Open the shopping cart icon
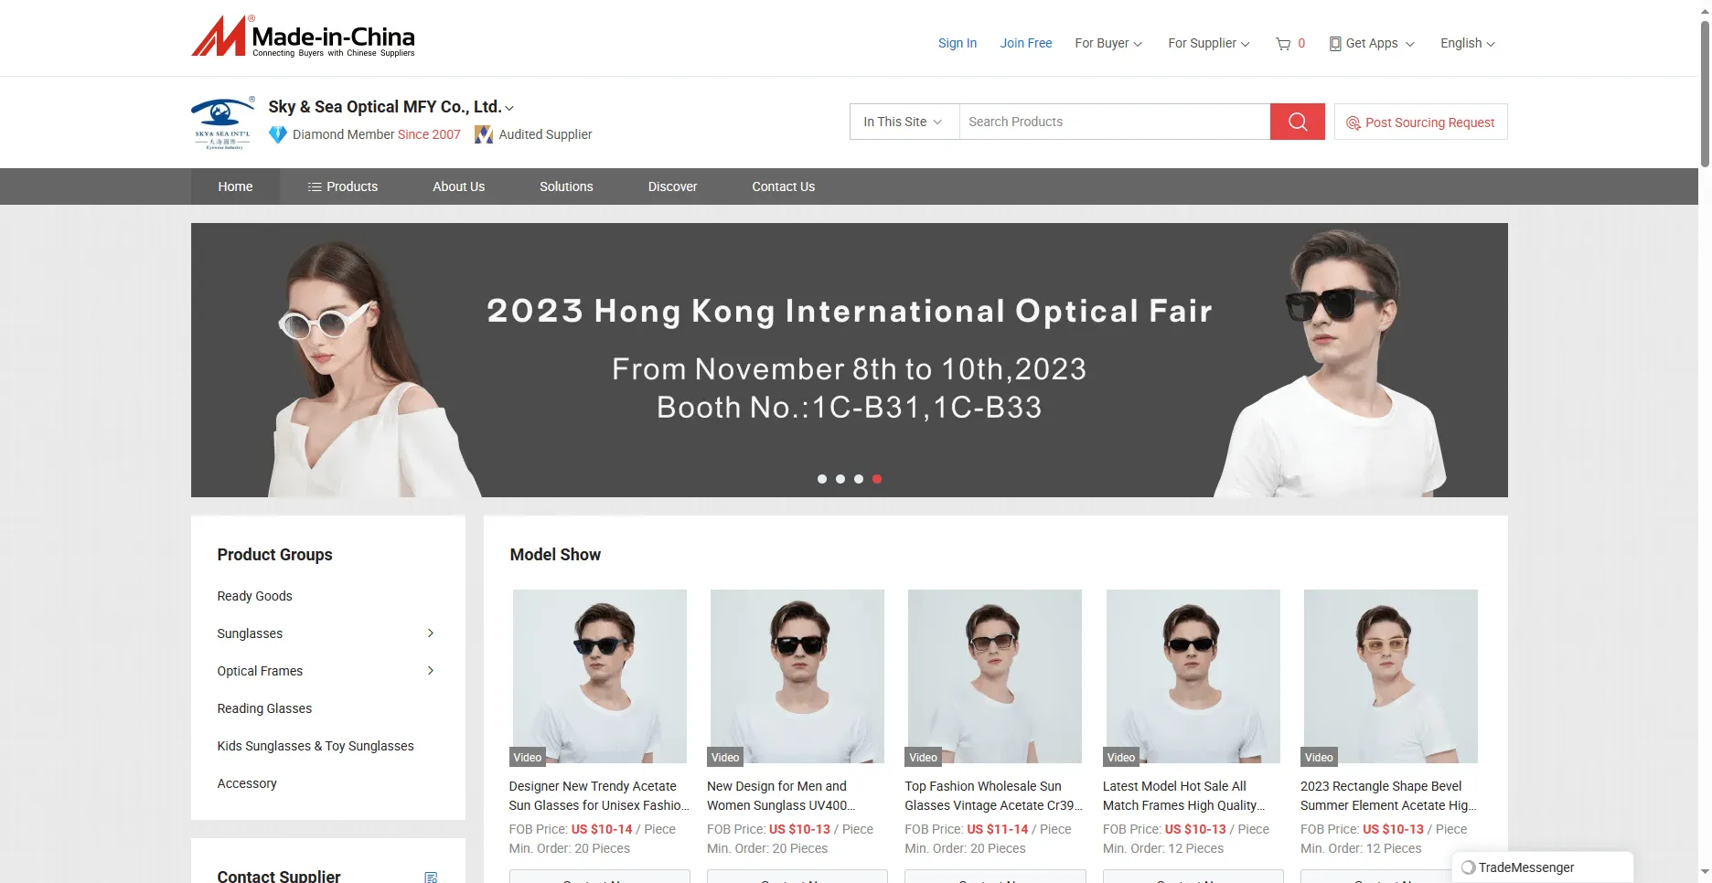1712x883 pixels. 1283,44
